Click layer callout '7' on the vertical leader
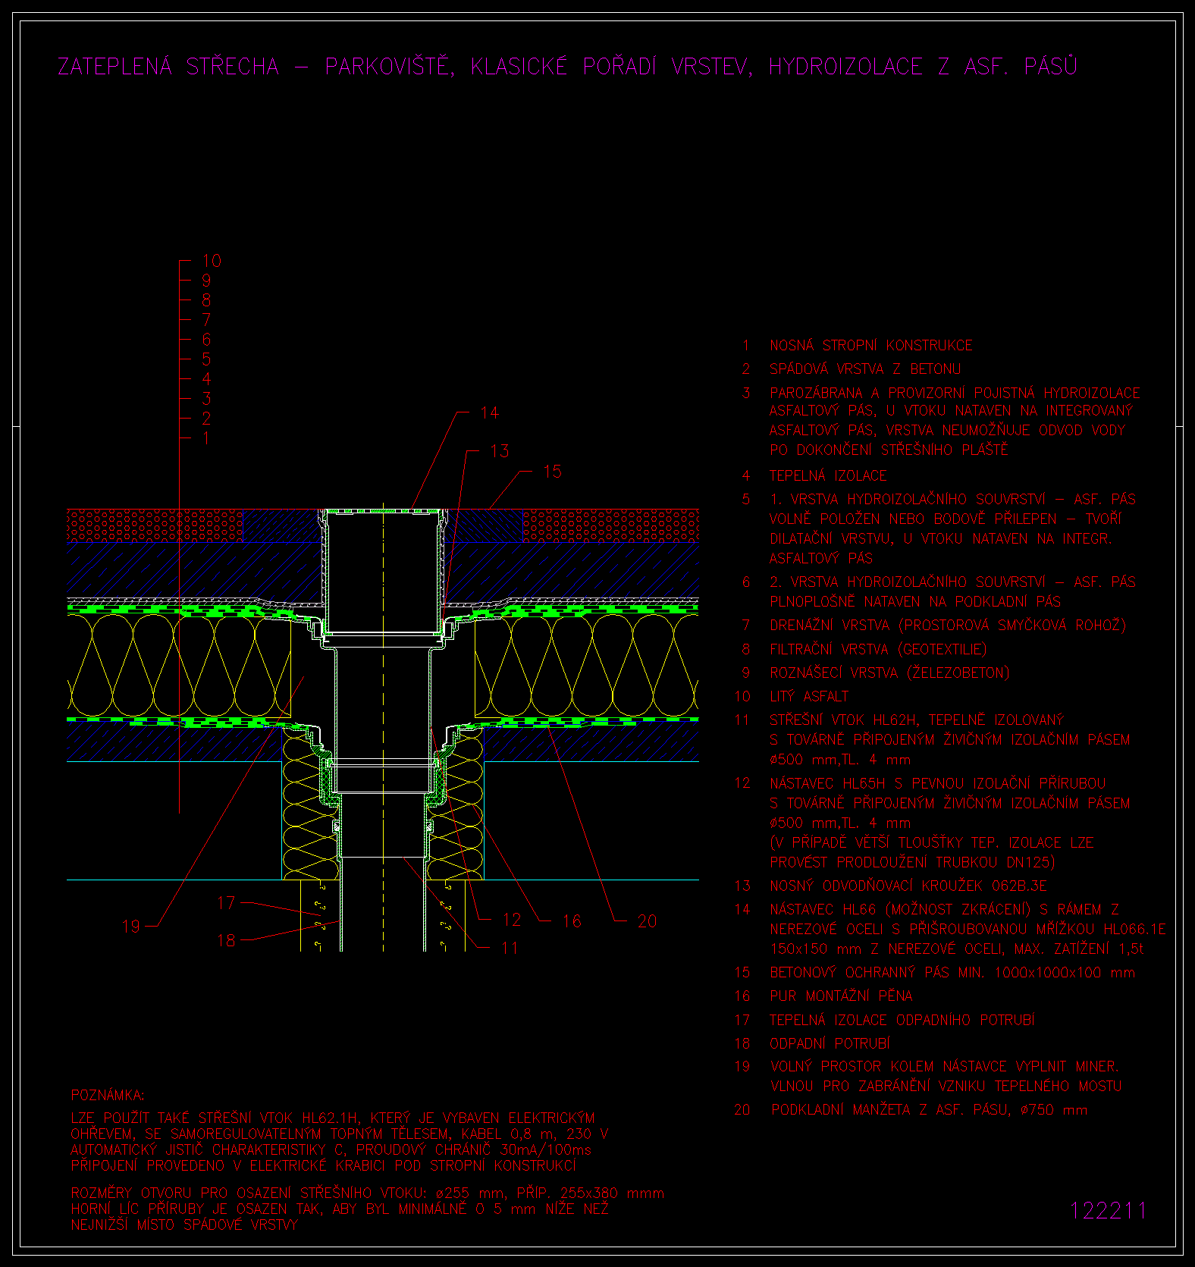Screen dimensions: 1195x1267 [206, 320]
